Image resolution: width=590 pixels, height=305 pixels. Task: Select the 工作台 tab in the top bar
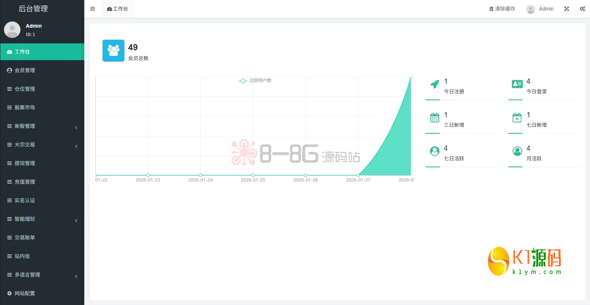[x=117, y=9]
